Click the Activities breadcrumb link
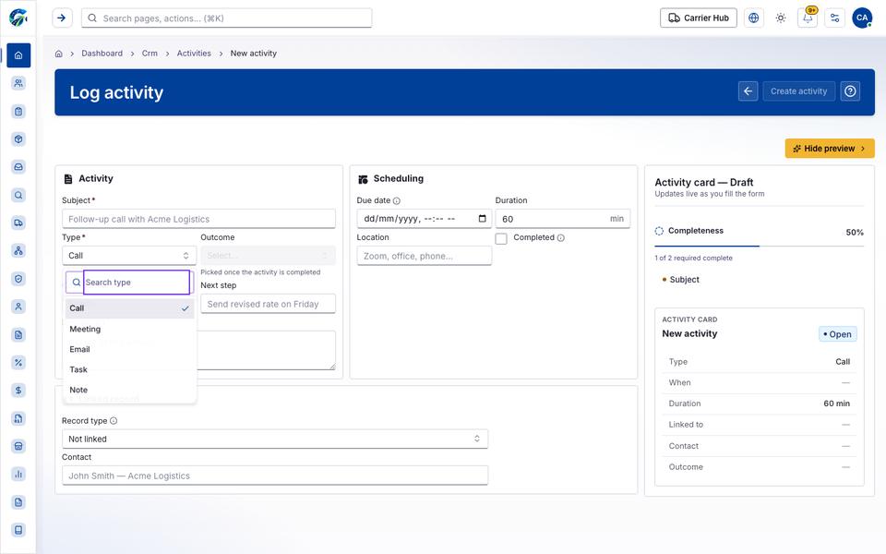886x554 pixels. pyautogui.click(x=194, y=54)
